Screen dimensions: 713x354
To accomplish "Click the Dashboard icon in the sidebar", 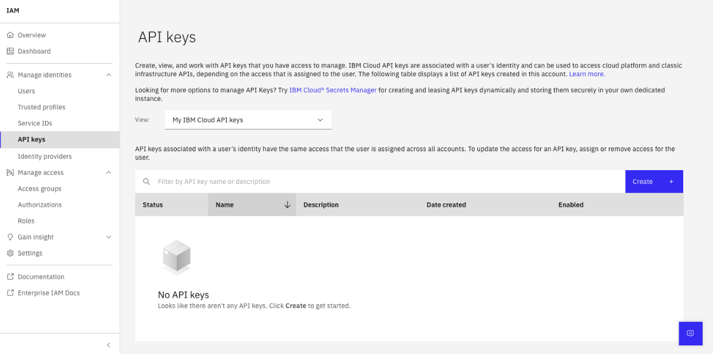I will point(9,51).
